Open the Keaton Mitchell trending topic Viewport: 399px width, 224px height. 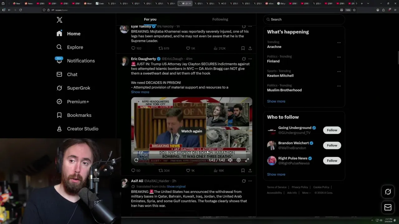(x=280, y=76)
